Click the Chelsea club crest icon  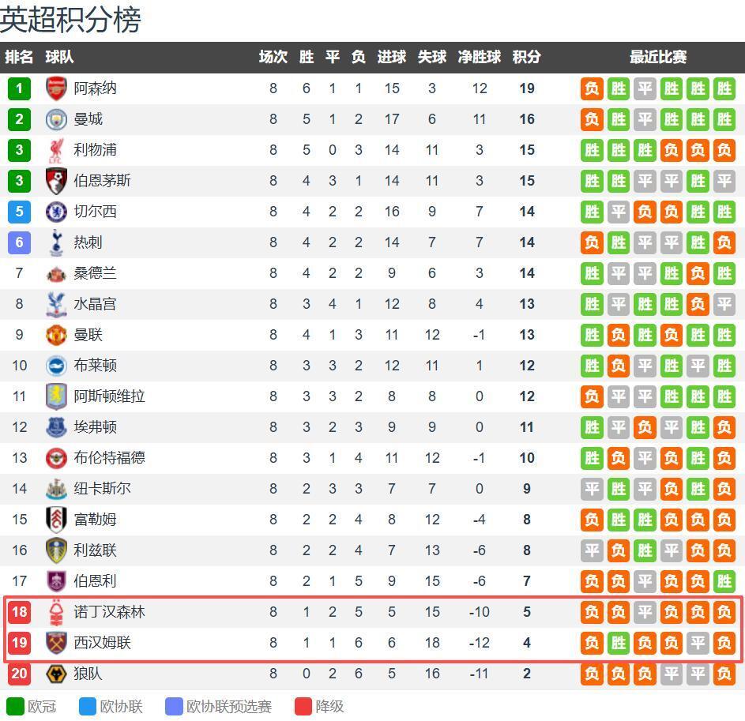(57, 212)
